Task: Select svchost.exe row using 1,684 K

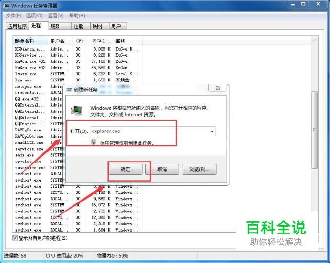Action: click(x=77, y=230)
